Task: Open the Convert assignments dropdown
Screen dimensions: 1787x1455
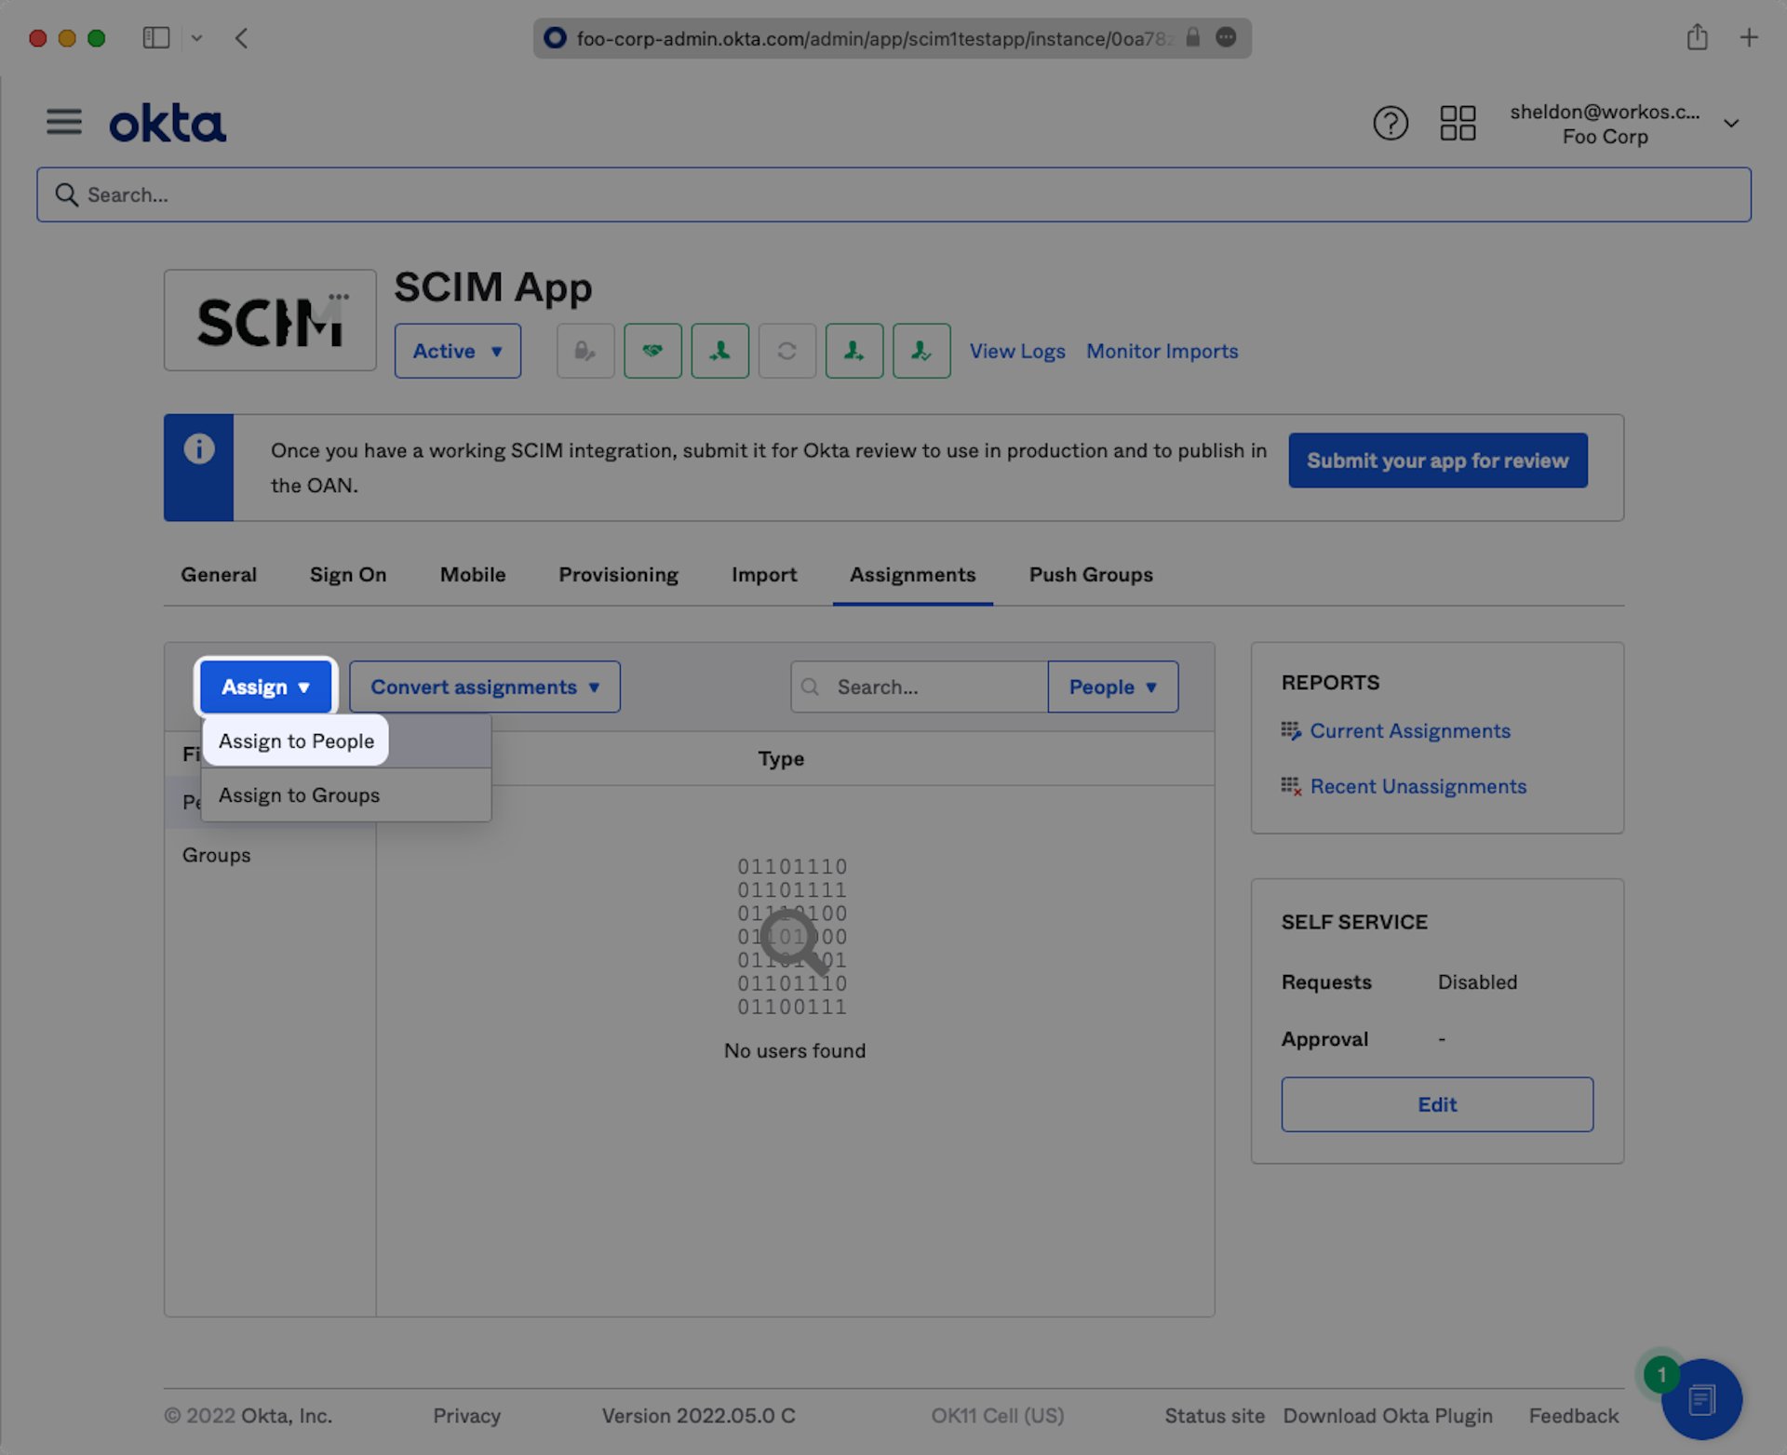Action: [484, 687]
